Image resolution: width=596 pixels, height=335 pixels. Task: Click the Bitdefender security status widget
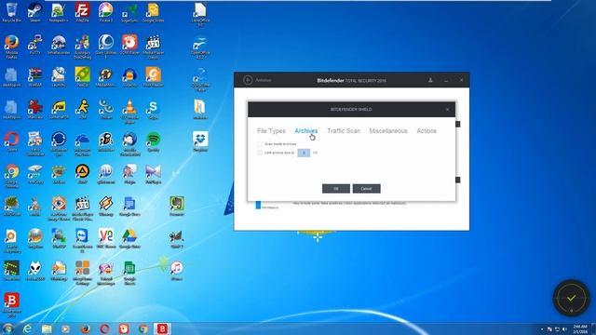pos(571,298)
